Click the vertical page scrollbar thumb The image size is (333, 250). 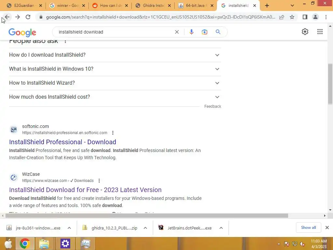click(330, 84)
